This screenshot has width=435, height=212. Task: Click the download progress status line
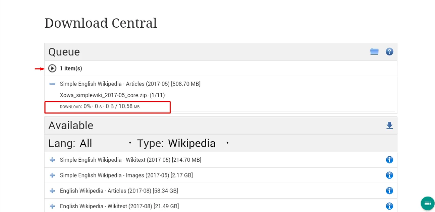pos(100,106)
